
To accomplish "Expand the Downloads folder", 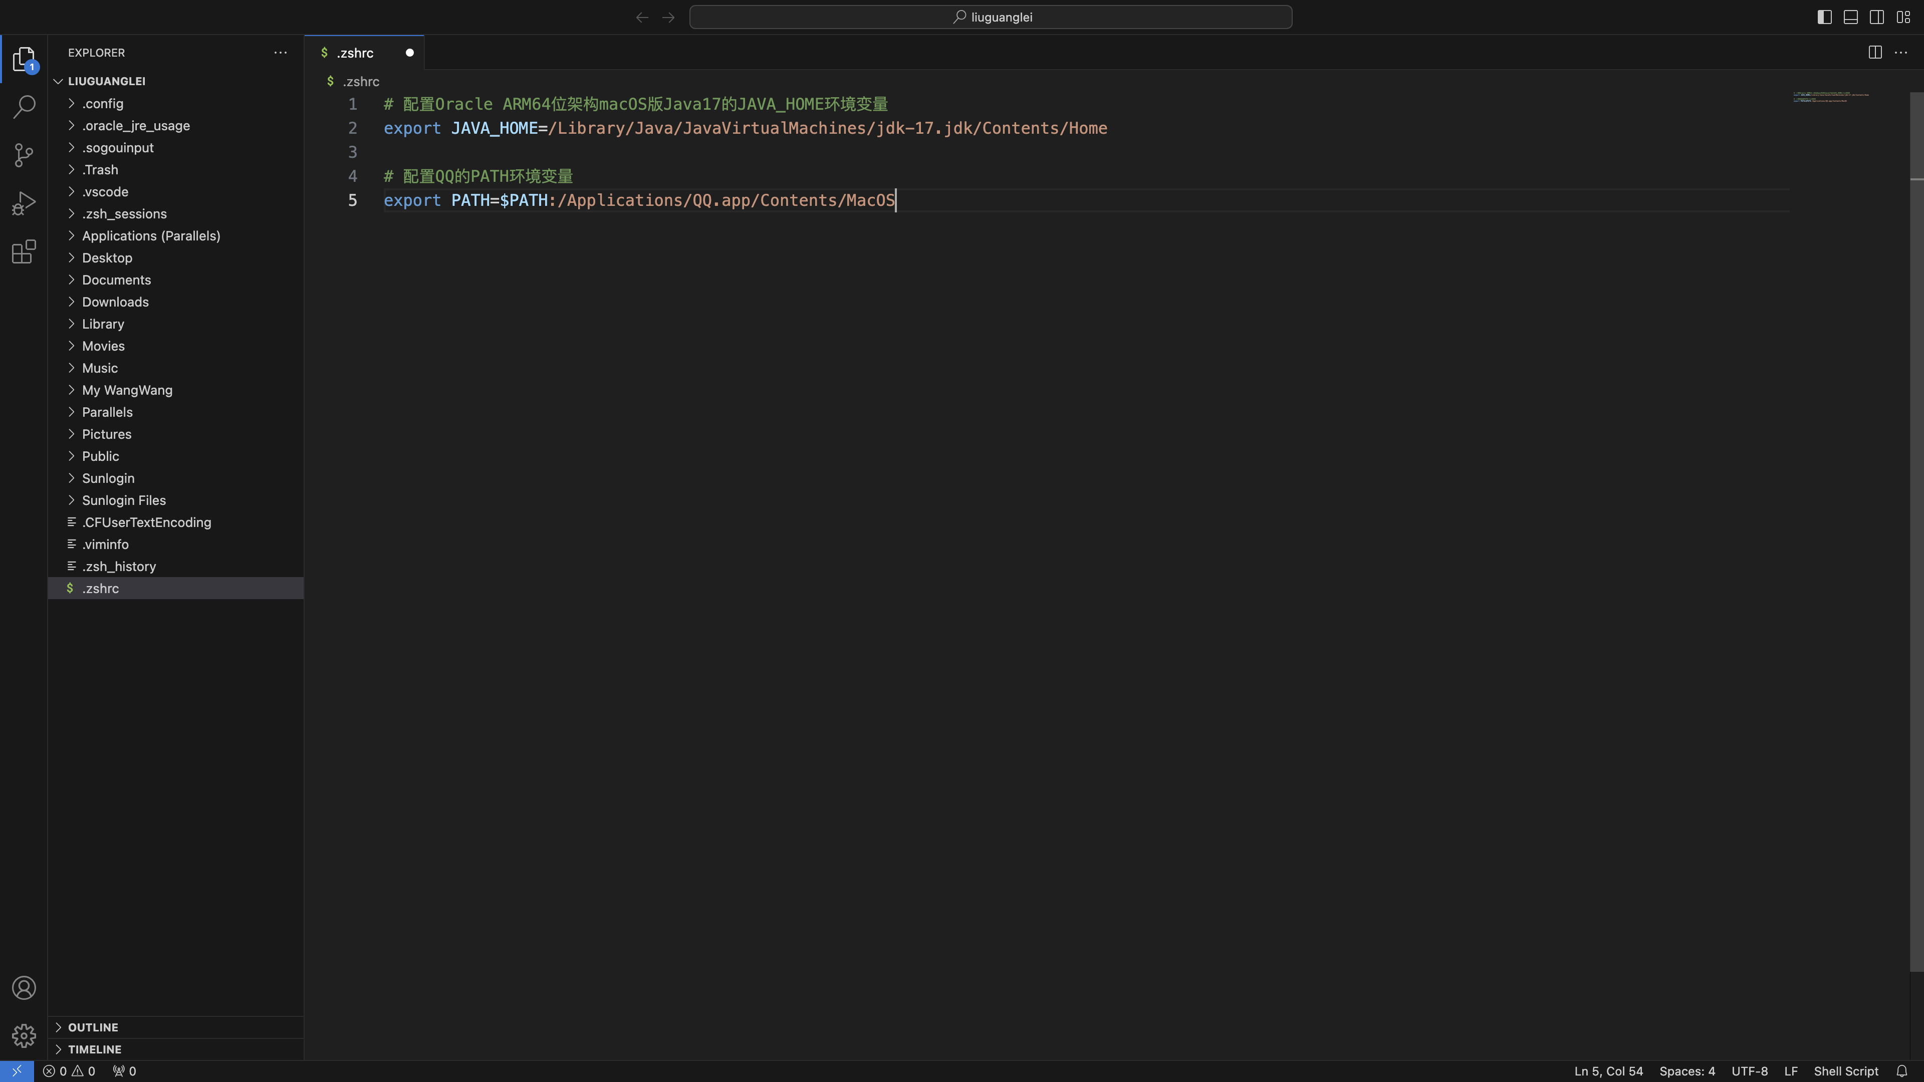I will click(x=175, y=302).
